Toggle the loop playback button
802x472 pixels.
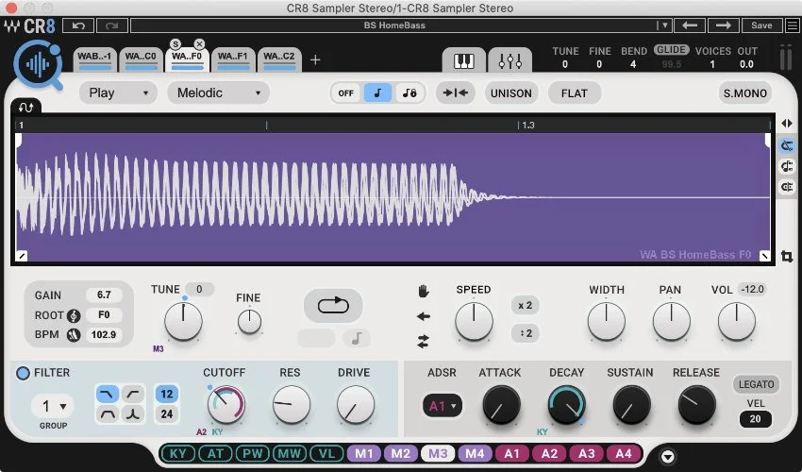point(333,306)
